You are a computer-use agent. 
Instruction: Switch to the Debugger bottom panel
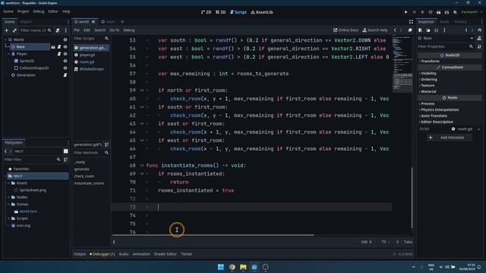(103, 254)
